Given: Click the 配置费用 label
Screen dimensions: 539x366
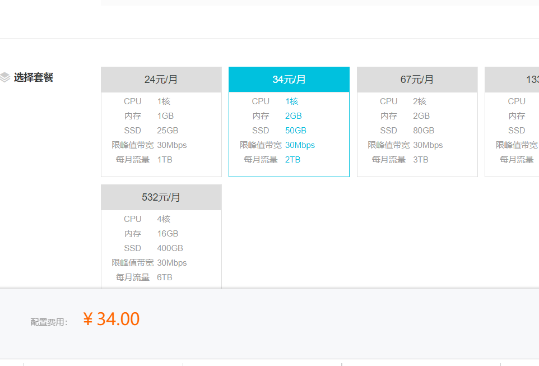Looking at the screenshot, I should click(49, 322).
